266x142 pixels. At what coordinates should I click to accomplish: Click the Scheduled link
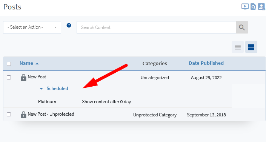point(57,89)
